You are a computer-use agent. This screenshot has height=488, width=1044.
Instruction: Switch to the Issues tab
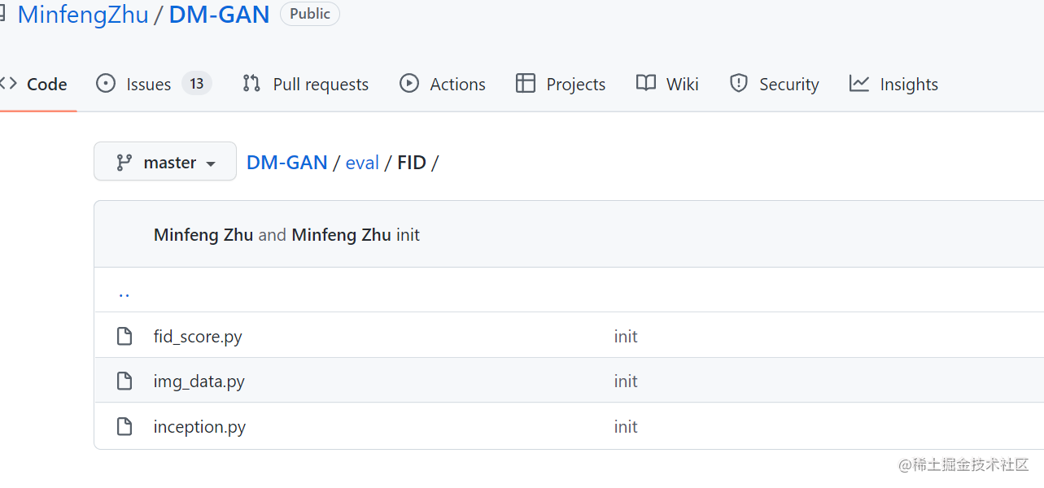149,84
